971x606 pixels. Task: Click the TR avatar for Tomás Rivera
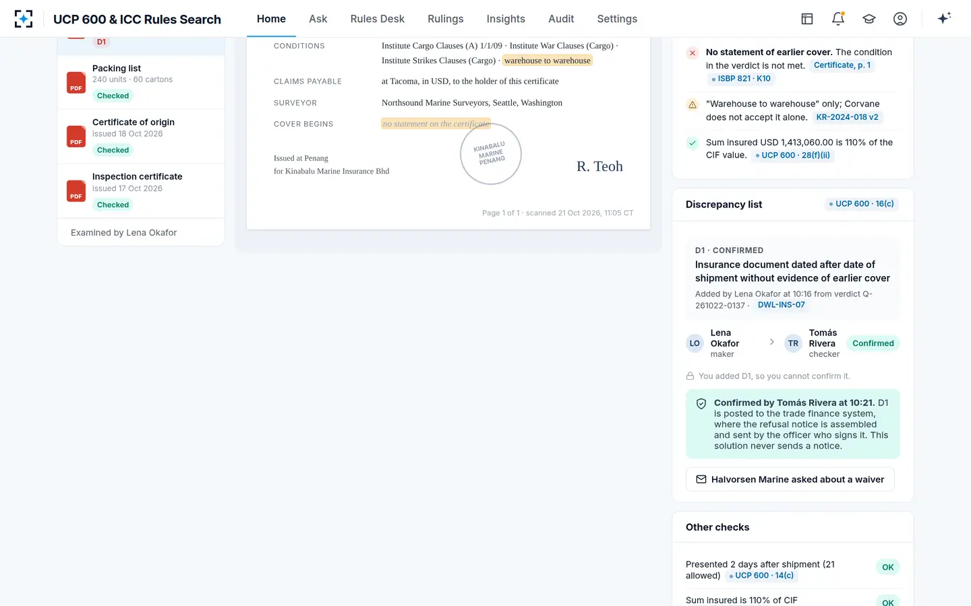click(x=793, y=343)
